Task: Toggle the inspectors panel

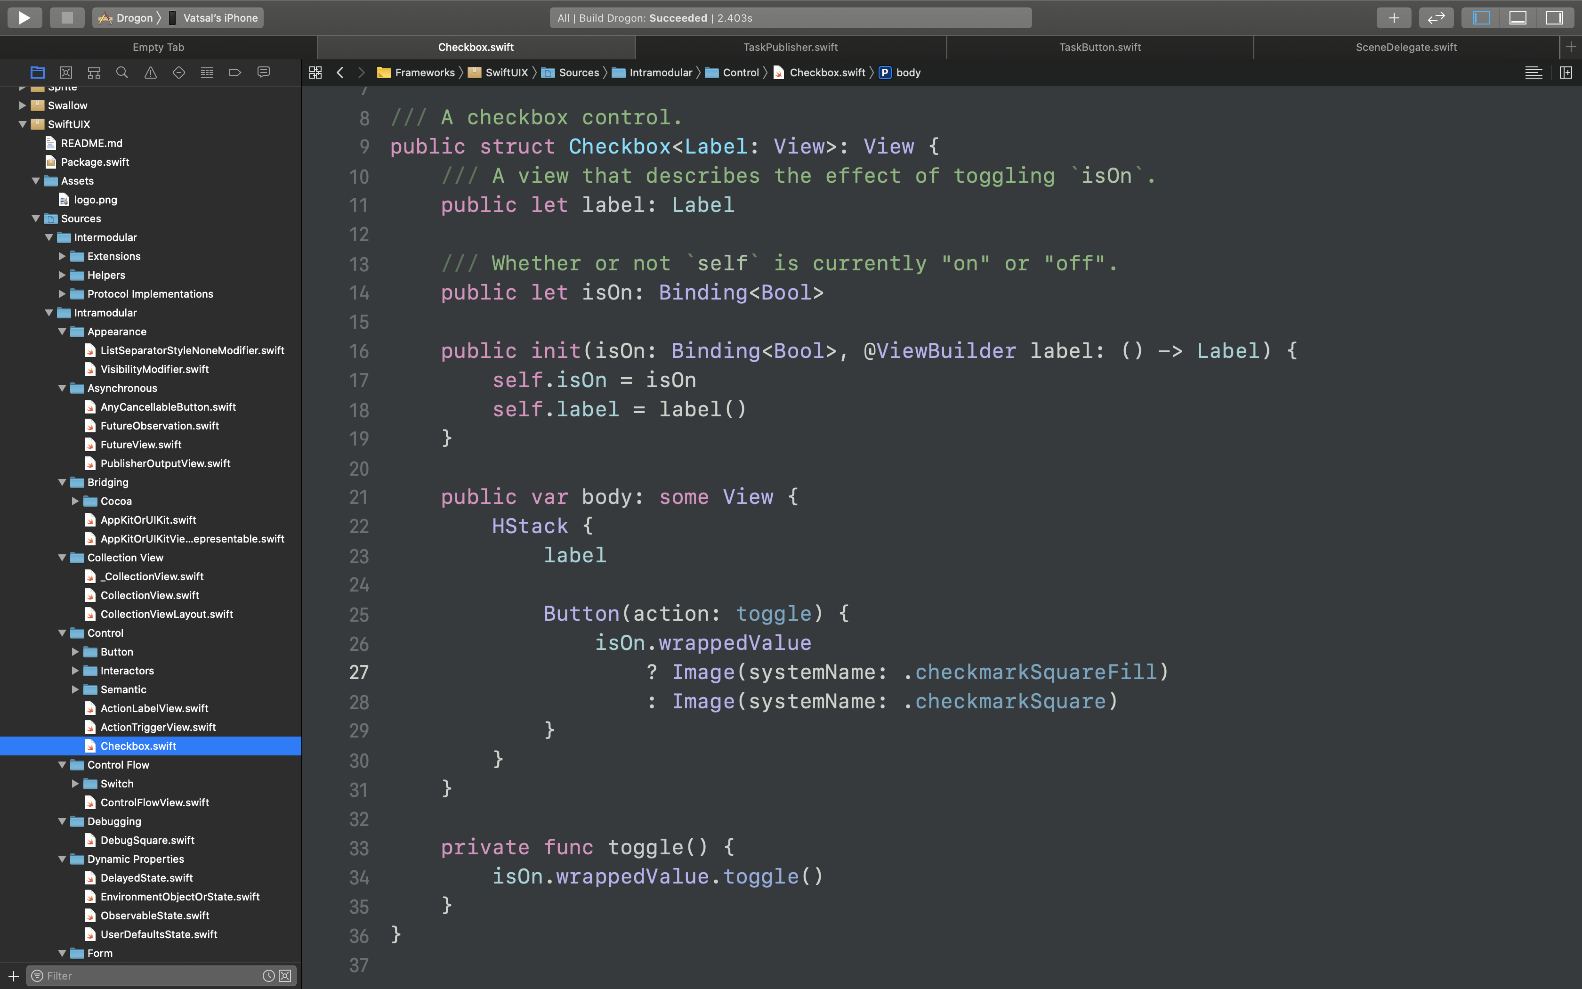Action: click(x=1554, y=18)
